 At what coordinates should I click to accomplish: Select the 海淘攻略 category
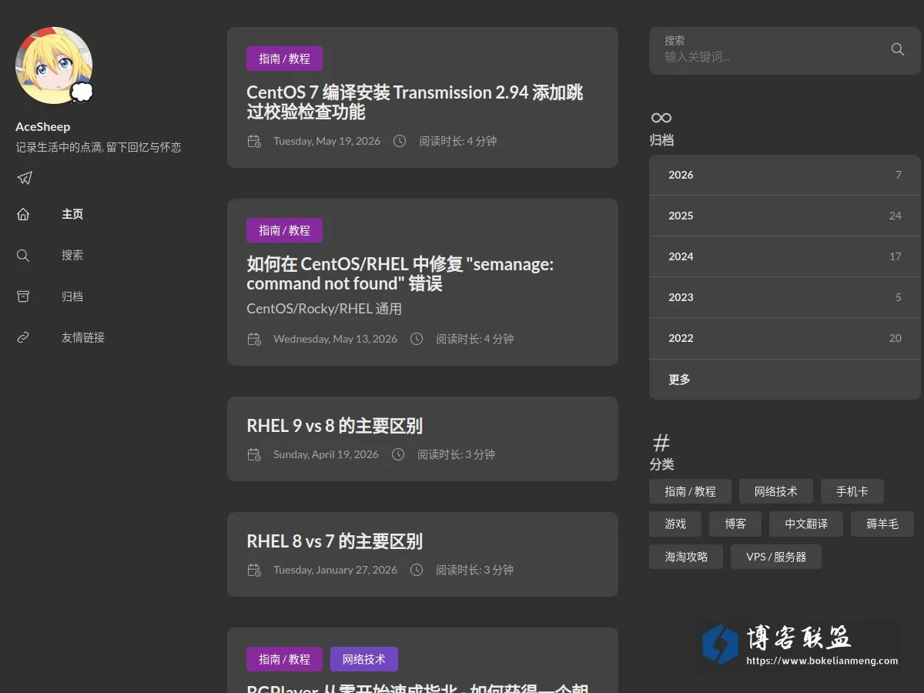coord(686,556)
